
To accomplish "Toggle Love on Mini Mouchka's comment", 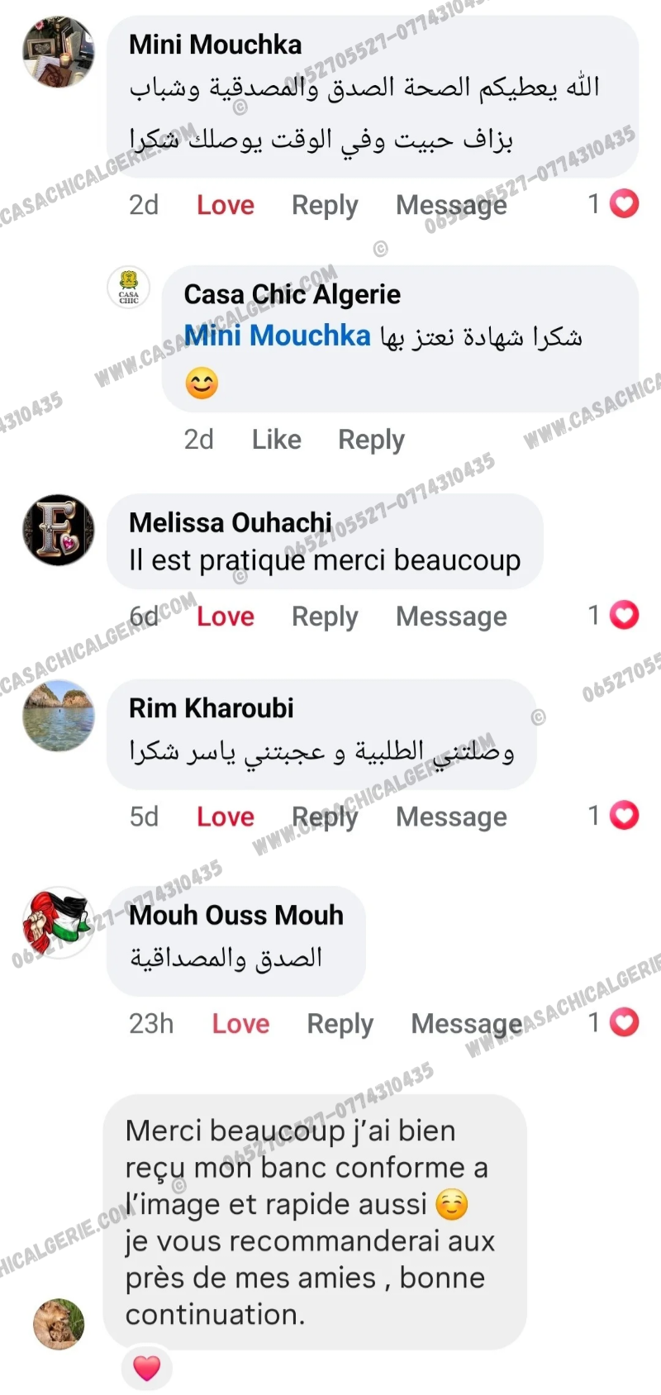I will [226, 205].
